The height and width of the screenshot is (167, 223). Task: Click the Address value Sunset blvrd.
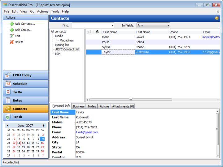coord(85,137)
